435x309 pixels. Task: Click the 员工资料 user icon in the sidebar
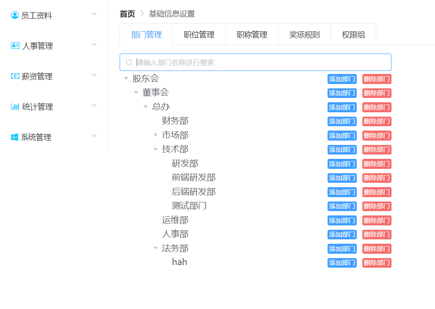15,15
